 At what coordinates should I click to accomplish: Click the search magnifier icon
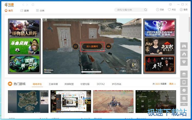point(145,10)
